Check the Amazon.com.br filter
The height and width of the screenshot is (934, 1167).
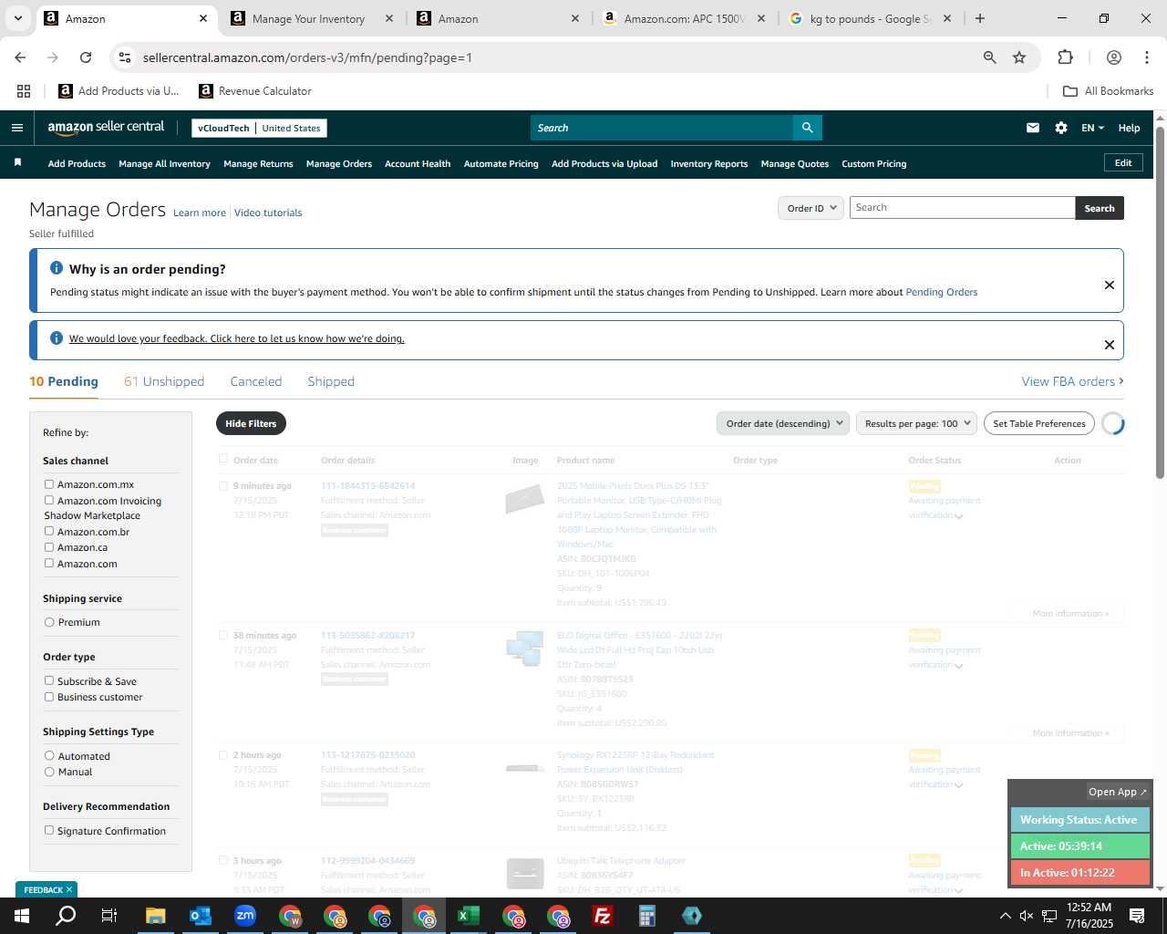(x=49, y=531)
